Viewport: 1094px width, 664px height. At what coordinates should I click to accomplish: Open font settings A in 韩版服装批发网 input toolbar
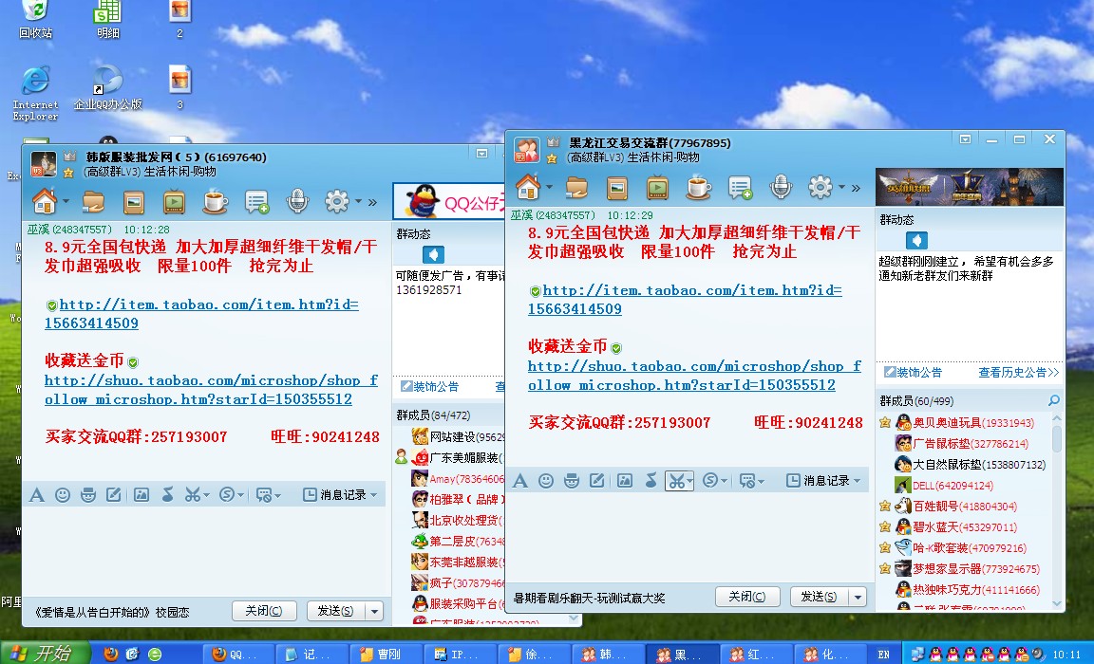[x=36, y=495]
